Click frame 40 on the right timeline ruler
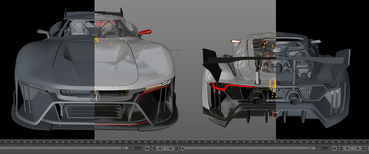Screen dimensions: 369x154 click(250, 142)
